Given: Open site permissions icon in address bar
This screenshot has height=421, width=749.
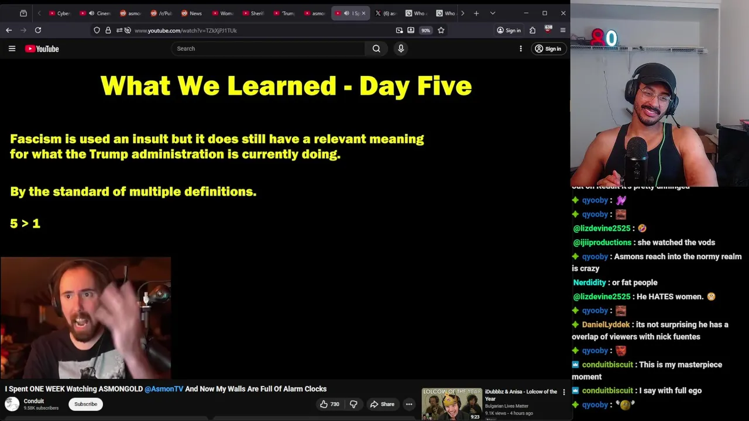Looking at the screenshot, I should (x=118, y=30).
